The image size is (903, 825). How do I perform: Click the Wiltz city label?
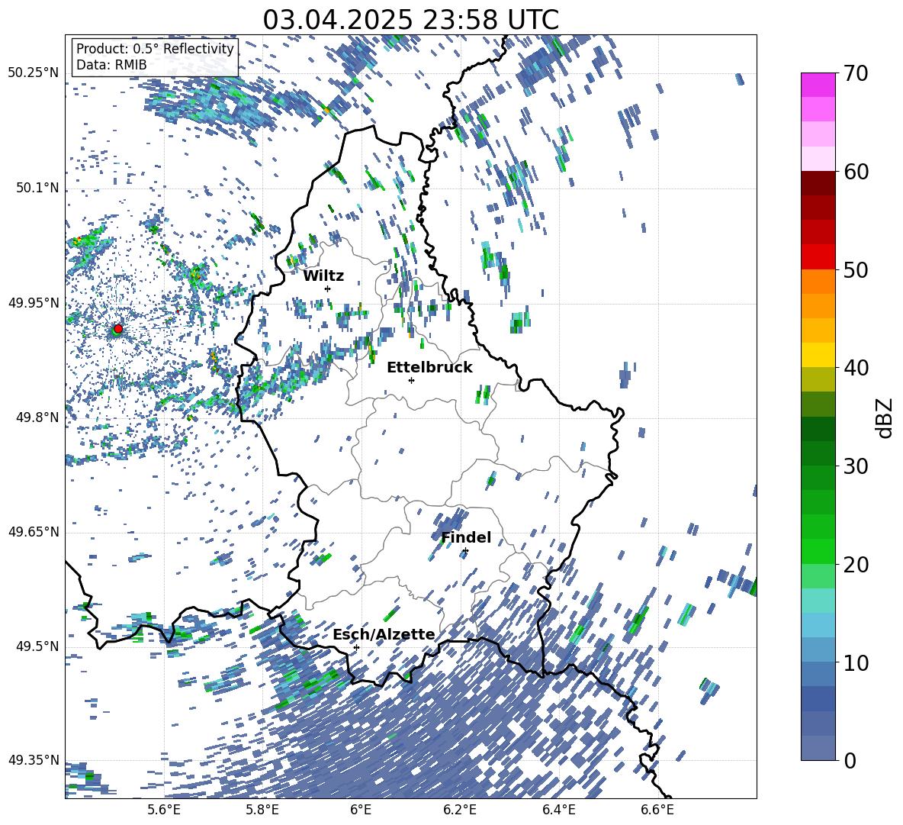[x=323, y=276]
